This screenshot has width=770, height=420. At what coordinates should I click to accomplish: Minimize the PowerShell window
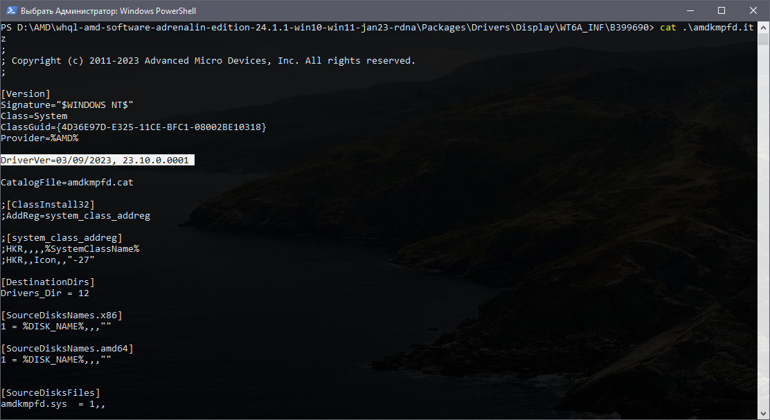pyautogui.click(x=690, y=10)
